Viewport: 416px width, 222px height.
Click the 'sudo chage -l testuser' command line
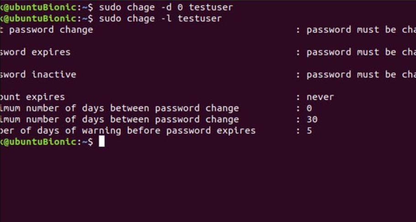pyautogui.click(x=160, y=19)
